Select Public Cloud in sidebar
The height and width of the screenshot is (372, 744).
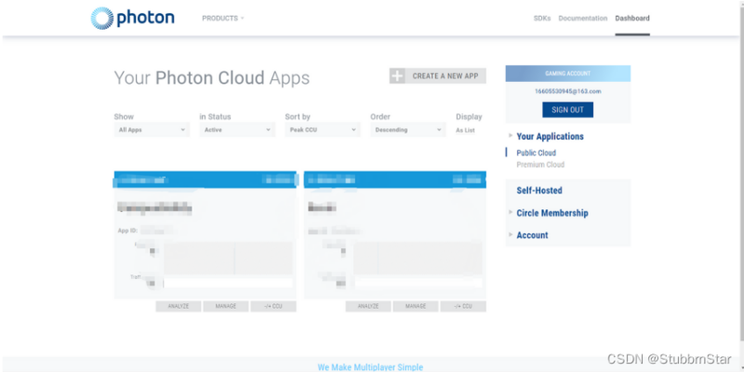click(x=536, y=153)
